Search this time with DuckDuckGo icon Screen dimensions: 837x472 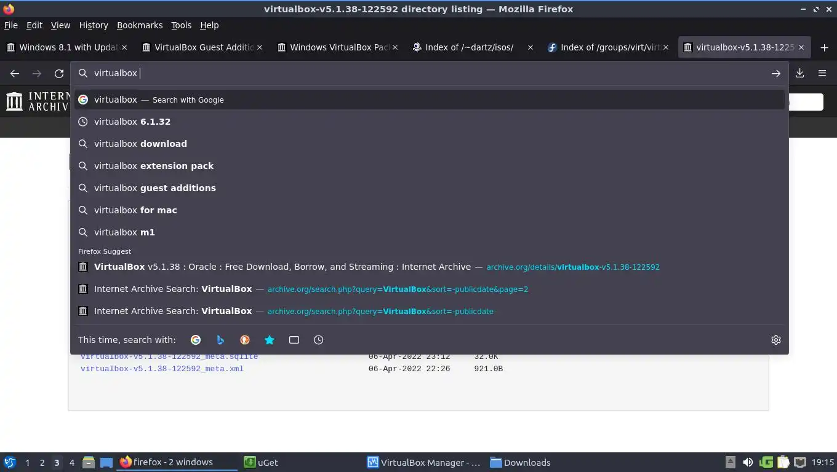pyautogui.click(x=245, y=340)
